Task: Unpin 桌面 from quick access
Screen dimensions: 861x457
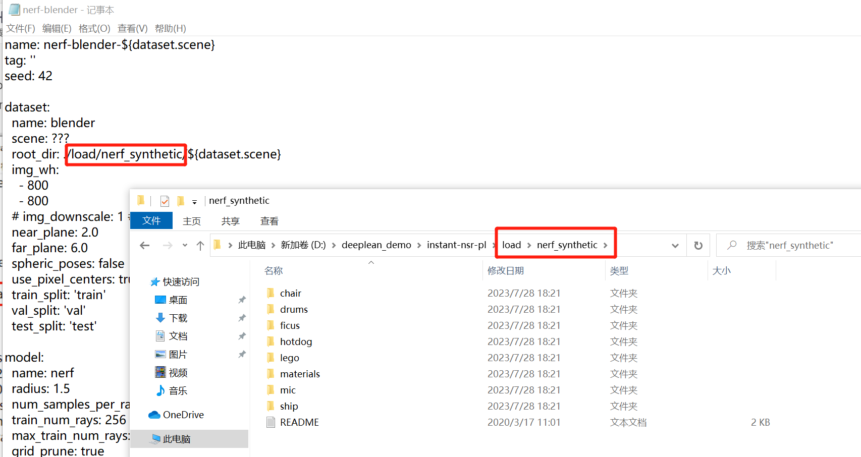Action: [242, 300]
